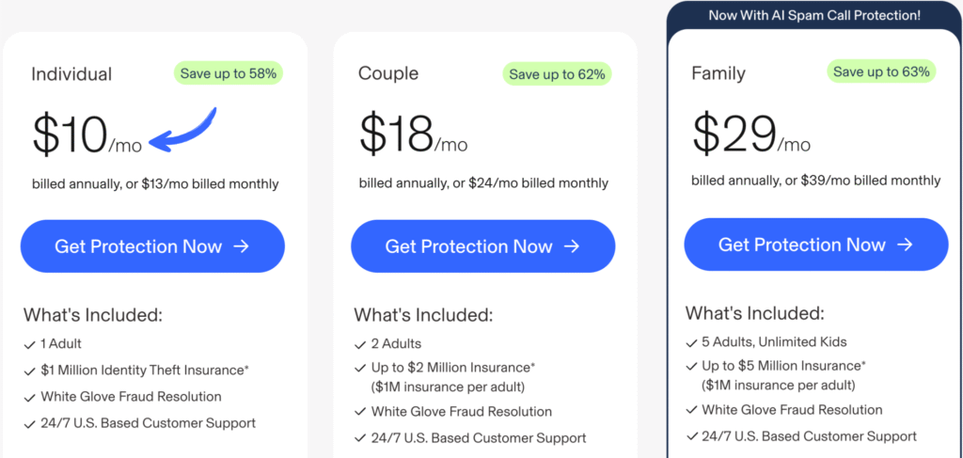Image resolution: width=963 pixels, height=458 pixels.
Task: Click the $29/mo Family price
Action: point(751,133)
